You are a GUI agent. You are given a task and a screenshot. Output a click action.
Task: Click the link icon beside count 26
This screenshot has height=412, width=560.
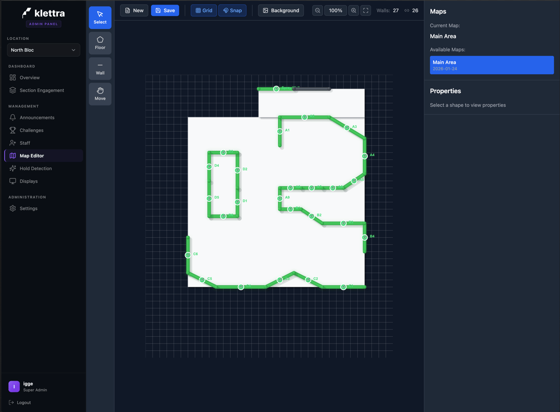[407, 10]
